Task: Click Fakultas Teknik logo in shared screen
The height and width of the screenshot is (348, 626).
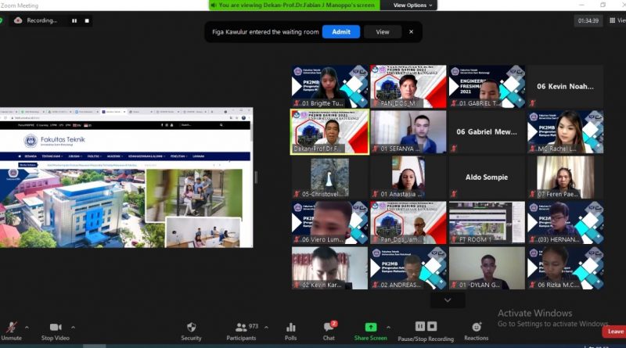Action: (54, 141)
